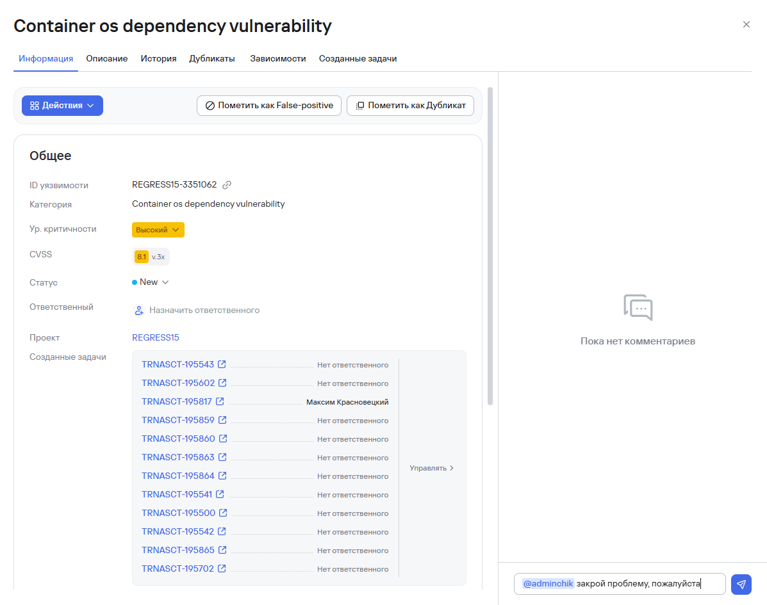
Task: Open external link icon for TRNASCT-195859
Action: [222, 420]
